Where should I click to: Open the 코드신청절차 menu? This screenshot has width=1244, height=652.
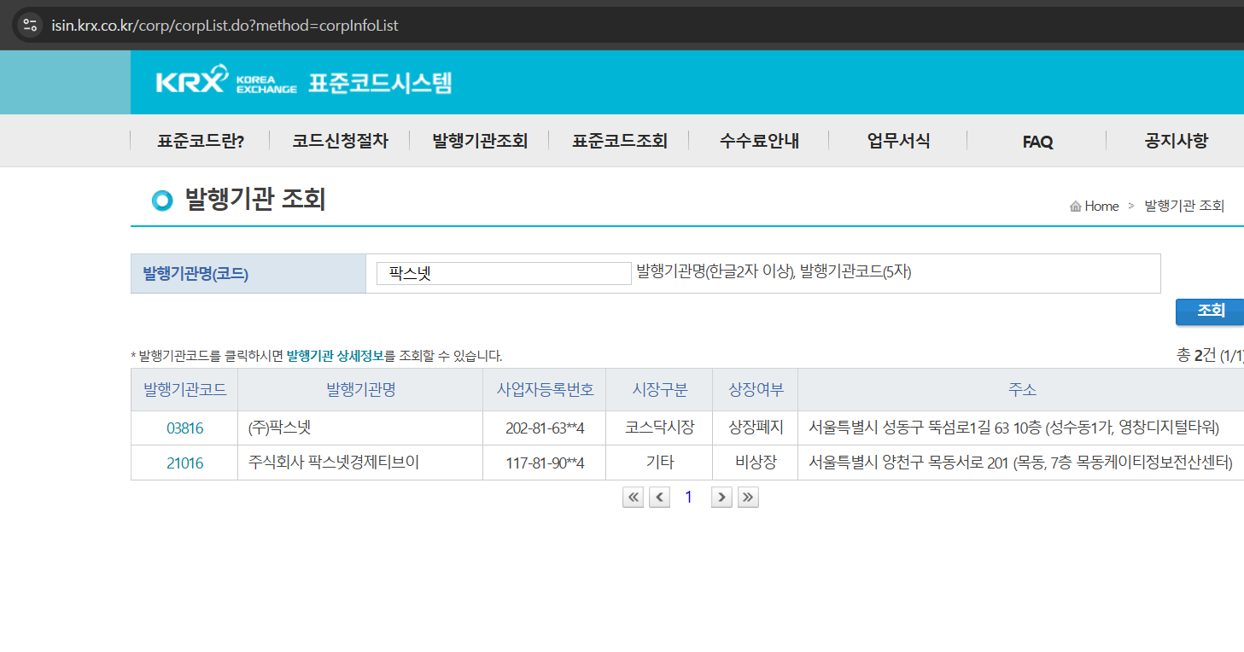[340, 142]
